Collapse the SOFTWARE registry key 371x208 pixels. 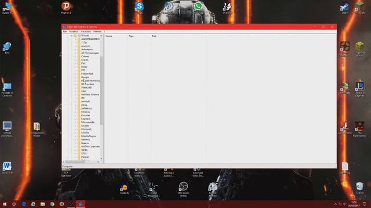71,36
